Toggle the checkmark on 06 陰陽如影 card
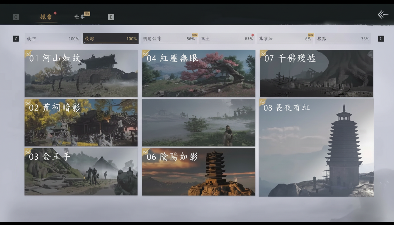 pyautogui.click(x=146, y=151)
